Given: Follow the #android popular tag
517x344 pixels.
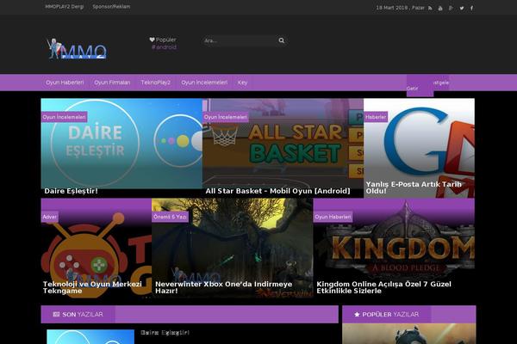Looking at the screenshot, I should coord(164,47).
